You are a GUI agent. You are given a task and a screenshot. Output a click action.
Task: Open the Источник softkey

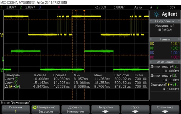[16, 109]
